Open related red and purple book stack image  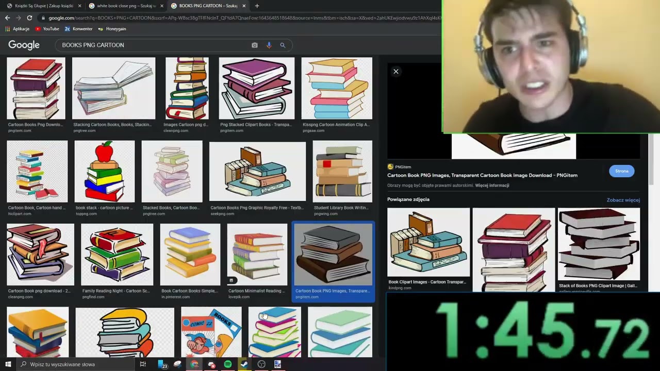pos(514,249)
